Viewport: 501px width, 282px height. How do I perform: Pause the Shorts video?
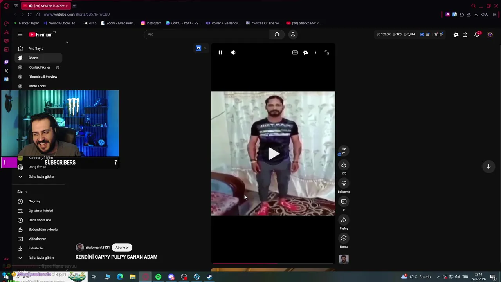click(x=220, y=52)
